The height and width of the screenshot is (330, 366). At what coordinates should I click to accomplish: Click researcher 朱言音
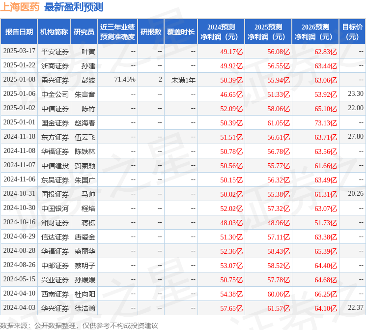[85, 94]
